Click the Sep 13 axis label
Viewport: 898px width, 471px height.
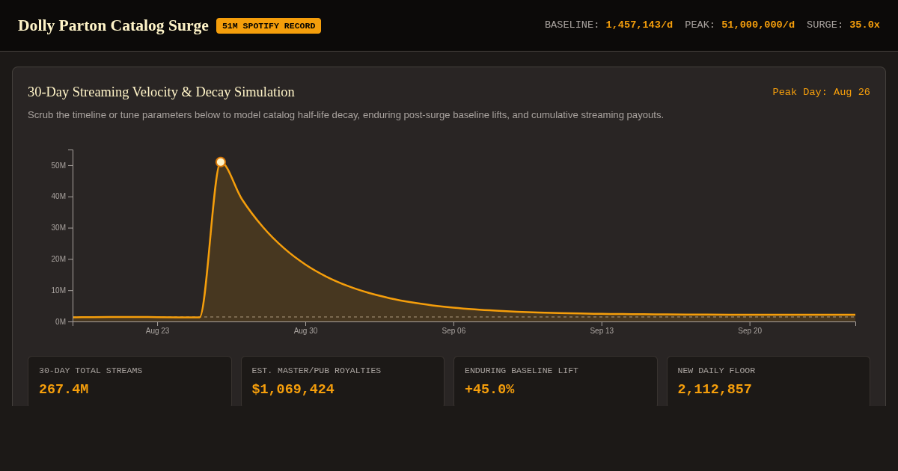(x=602, y=331)
